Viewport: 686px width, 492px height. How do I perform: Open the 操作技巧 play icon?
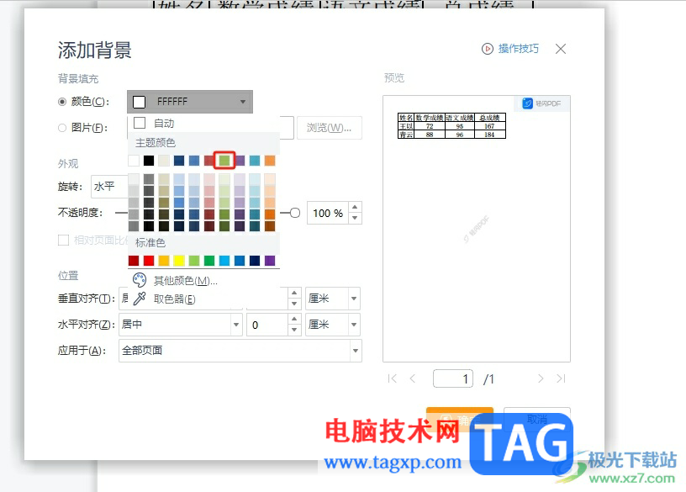tap(488, 49)
